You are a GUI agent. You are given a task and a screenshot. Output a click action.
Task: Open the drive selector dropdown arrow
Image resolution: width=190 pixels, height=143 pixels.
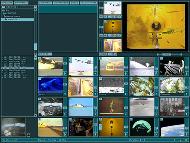click(35, 7)
